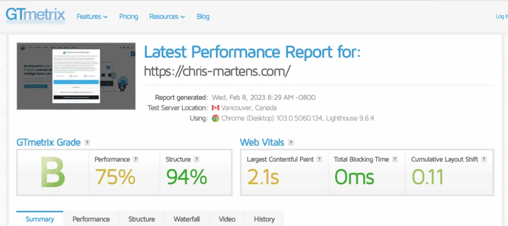Viewport: 508px width, 226px height.
Task: Click help icon for Cumulative Layout Shift
Action: click(484, 159)
